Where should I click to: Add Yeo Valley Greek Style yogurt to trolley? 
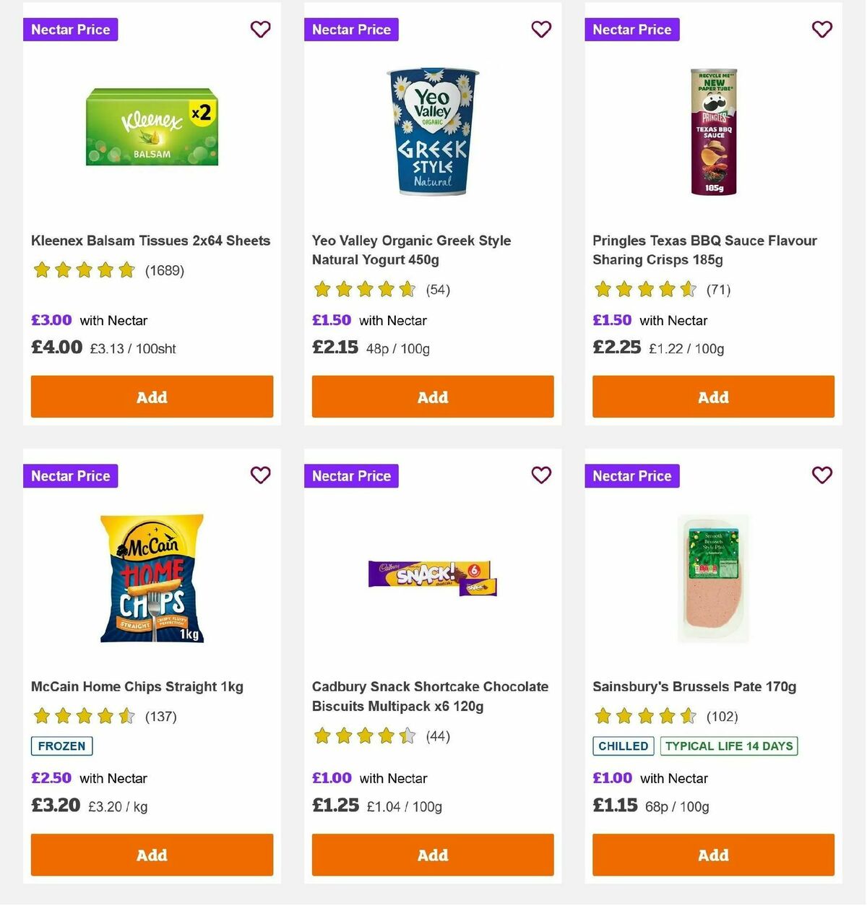pyautogui.click(x=432, y=397)
